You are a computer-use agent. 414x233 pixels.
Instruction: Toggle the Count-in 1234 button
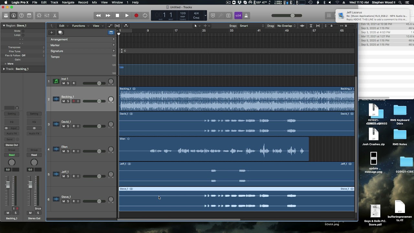tap(238, 16)
